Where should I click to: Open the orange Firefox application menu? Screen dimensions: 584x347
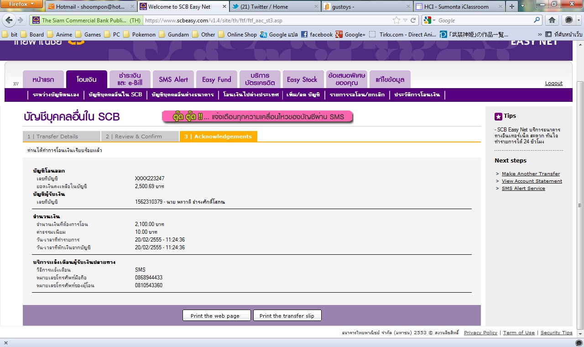coord(21,4)
